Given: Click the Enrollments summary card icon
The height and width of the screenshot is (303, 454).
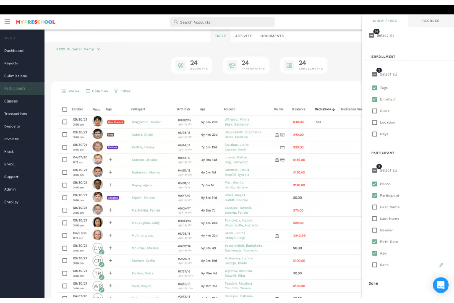Looking at the screenshot, I should (x=289, y=65).
